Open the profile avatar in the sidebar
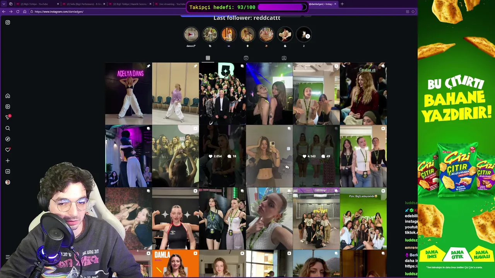The height and width of the screenshot is (278, 495). pos(8,182)
